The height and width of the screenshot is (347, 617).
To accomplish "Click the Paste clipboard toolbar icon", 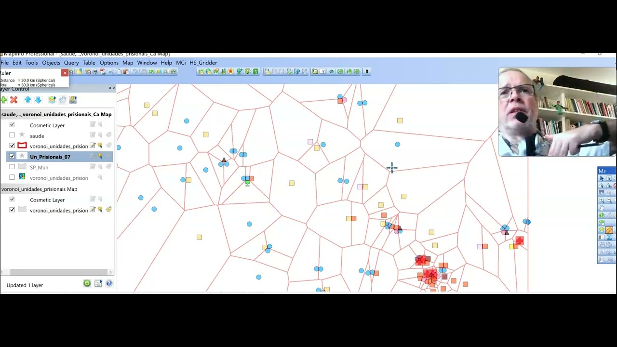I will coord(126,71).
